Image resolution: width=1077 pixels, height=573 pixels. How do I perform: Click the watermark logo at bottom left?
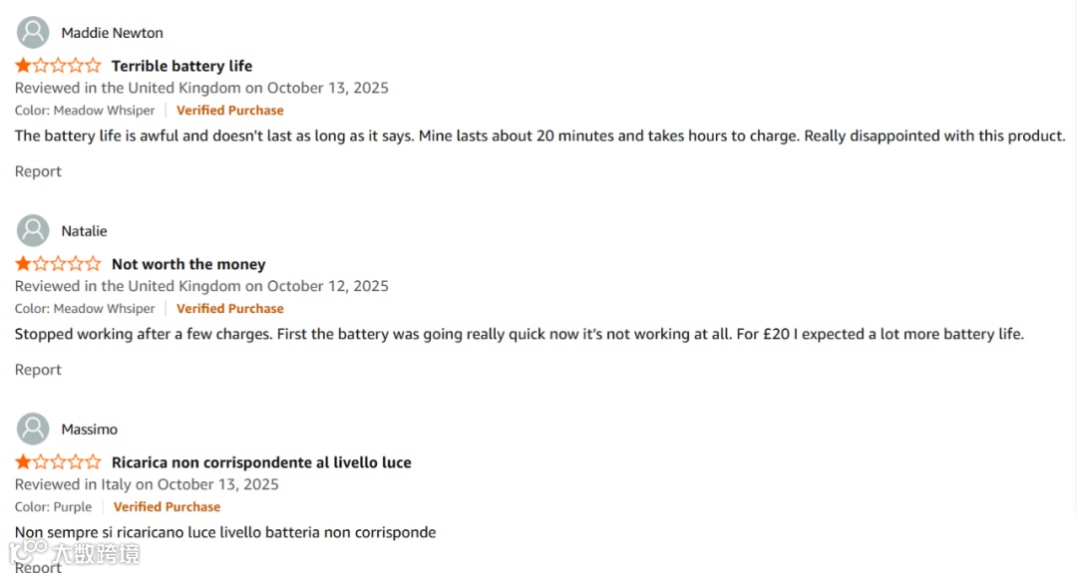point(74,552)
